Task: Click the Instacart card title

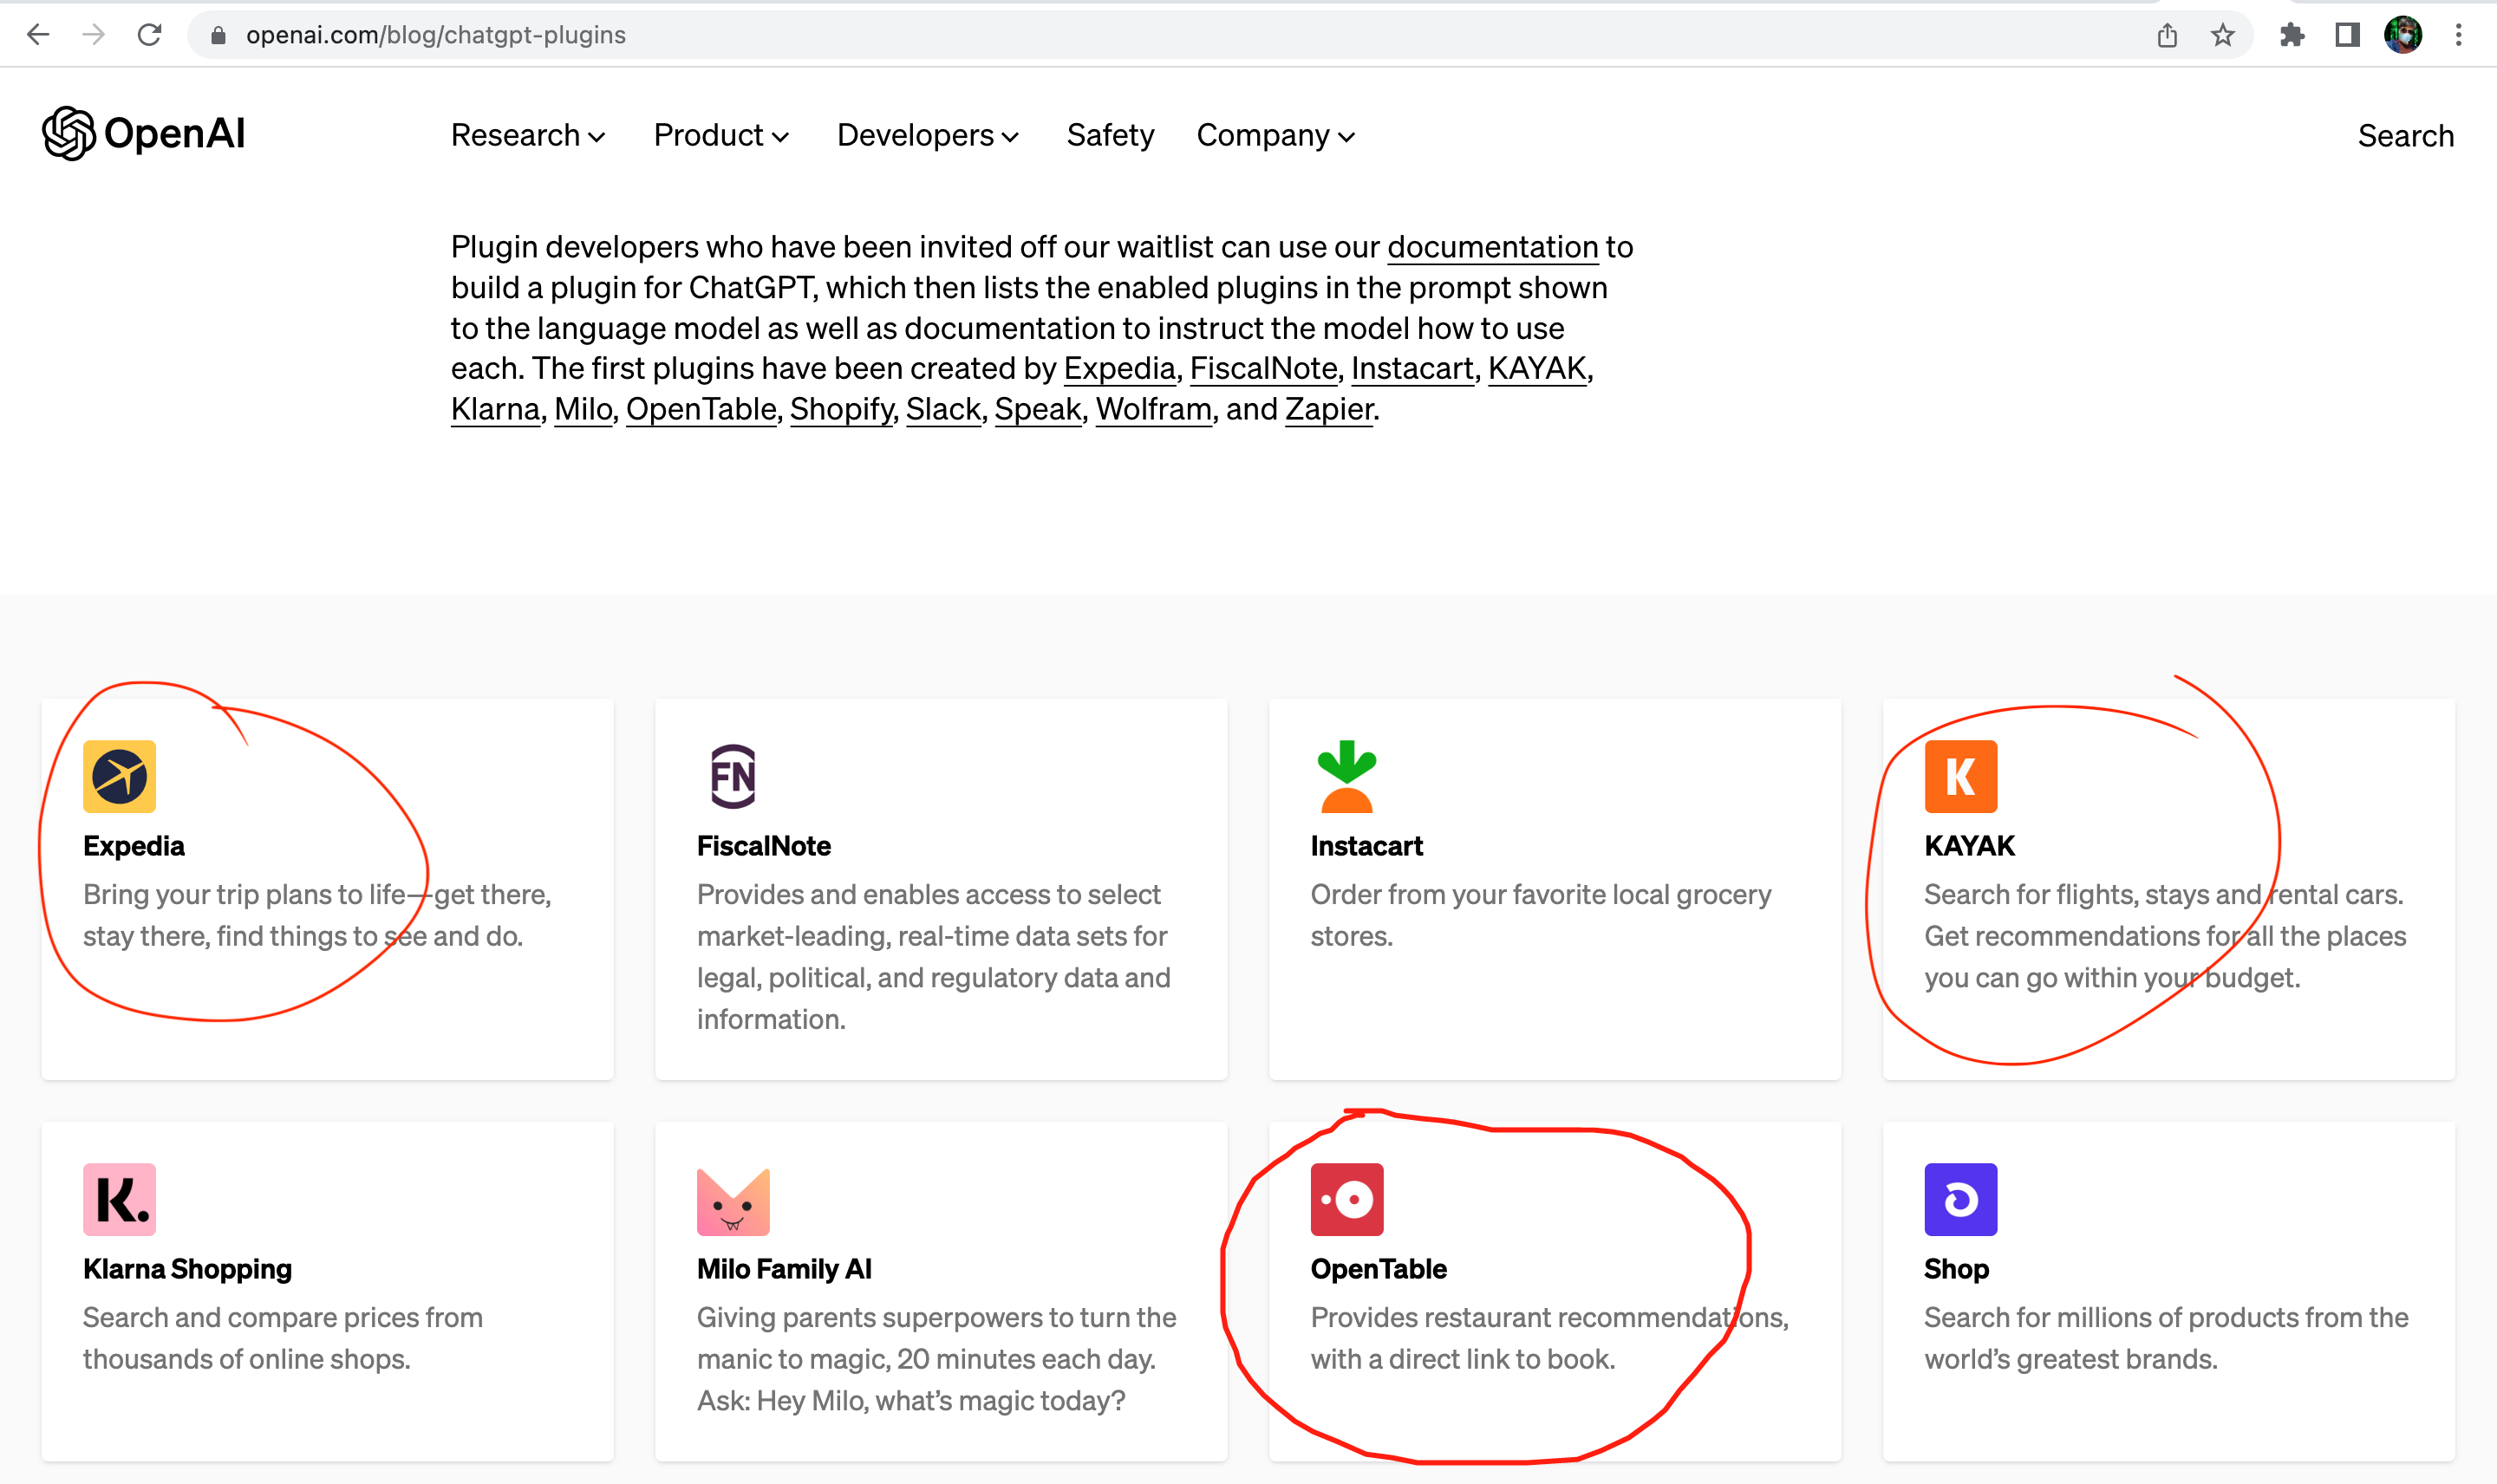Action: coord(1366,846)
